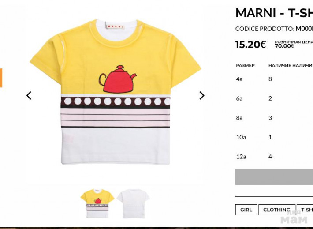Screen dimensions: 313x229
Task: Choose size 6a row
Action: click(274, 98)
